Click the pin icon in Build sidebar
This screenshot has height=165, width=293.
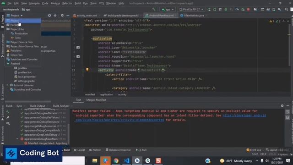click(x=8, y=118)
